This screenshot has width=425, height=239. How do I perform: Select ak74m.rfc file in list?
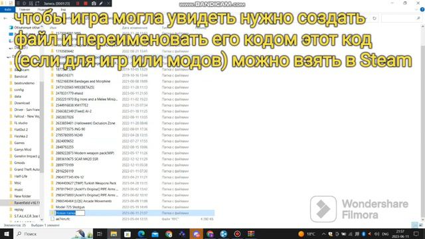63,219
